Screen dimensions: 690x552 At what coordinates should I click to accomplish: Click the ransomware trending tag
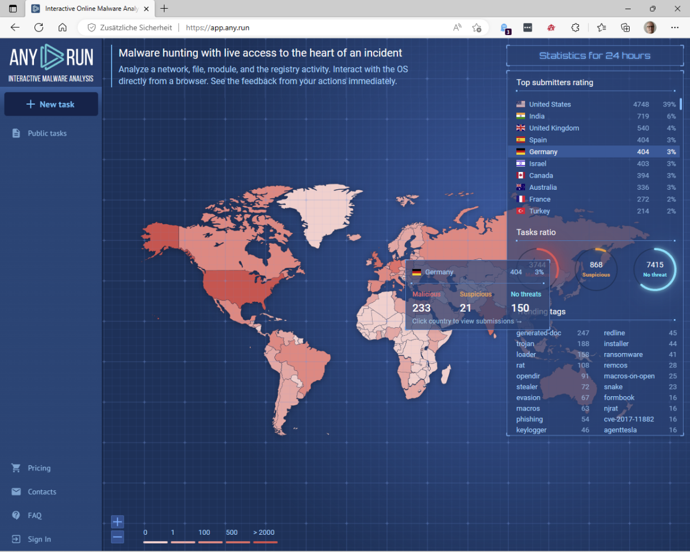[623, 355]
